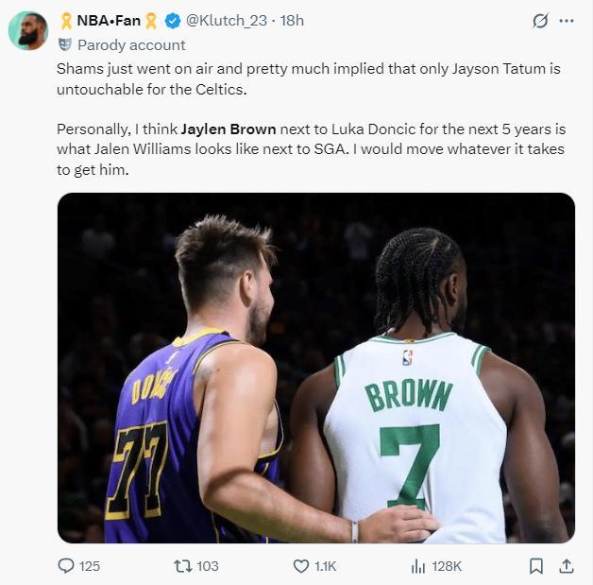The image size is (593, 585).
Task: Bookmark this post
Action: click(535, 565)
